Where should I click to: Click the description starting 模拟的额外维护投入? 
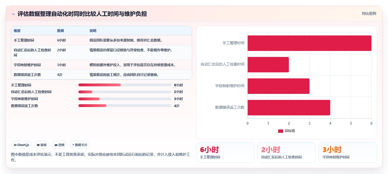(x=133, y=65)
